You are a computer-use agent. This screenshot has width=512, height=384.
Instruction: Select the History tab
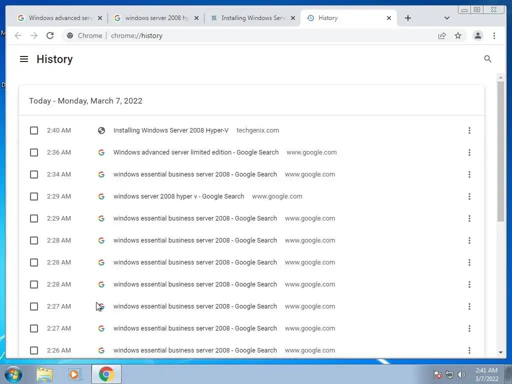coord(348,18)
